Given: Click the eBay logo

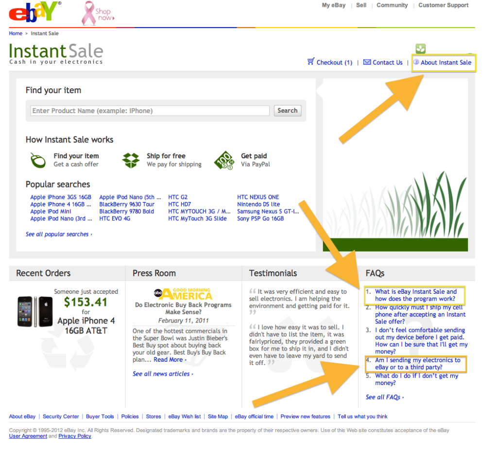Looking at the screenshot, I should 35,12.
